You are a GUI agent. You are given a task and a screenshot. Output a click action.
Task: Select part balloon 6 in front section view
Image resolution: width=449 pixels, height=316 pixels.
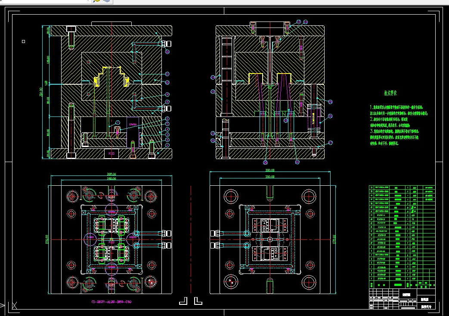coord(167,118)
